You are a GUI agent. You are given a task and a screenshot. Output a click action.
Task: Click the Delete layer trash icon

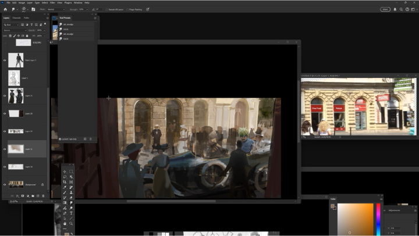(43, 196)
